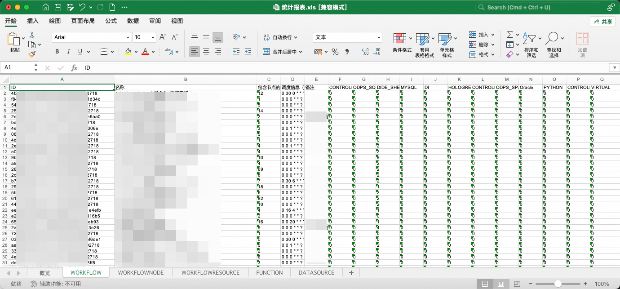
Task: Decrease font size with smaller A icon
Action: click(x=175, y=37)
